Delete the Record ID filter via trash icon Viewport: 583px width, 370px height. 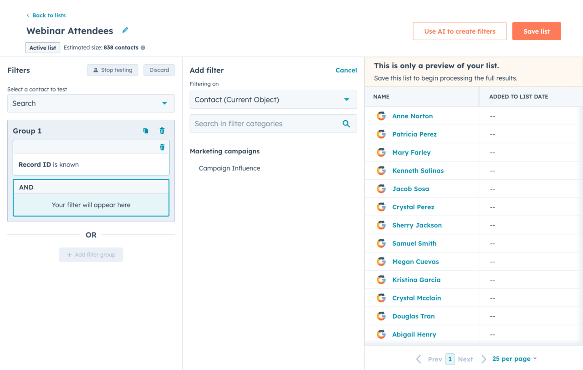(162, 147)
